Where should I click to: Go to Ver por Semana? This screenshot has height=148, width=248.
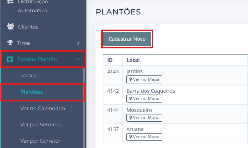coord(40,125)
